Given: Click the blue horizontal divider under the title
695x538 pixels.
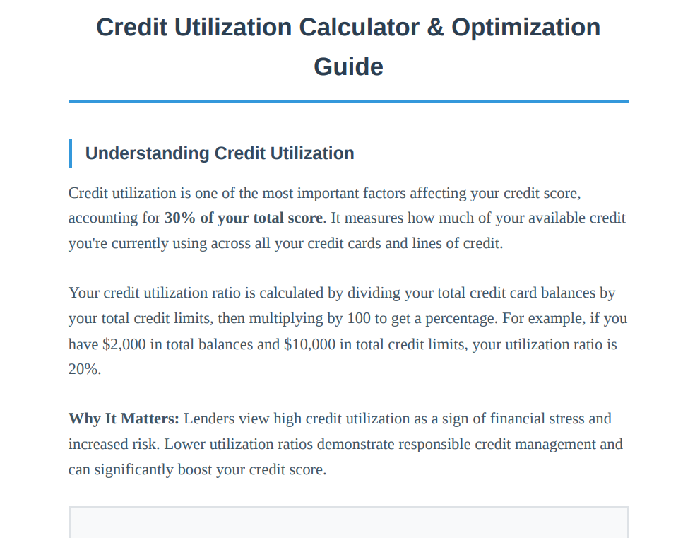Looking at the screenshot, I should pyautogui.click(x=348, y=102).
